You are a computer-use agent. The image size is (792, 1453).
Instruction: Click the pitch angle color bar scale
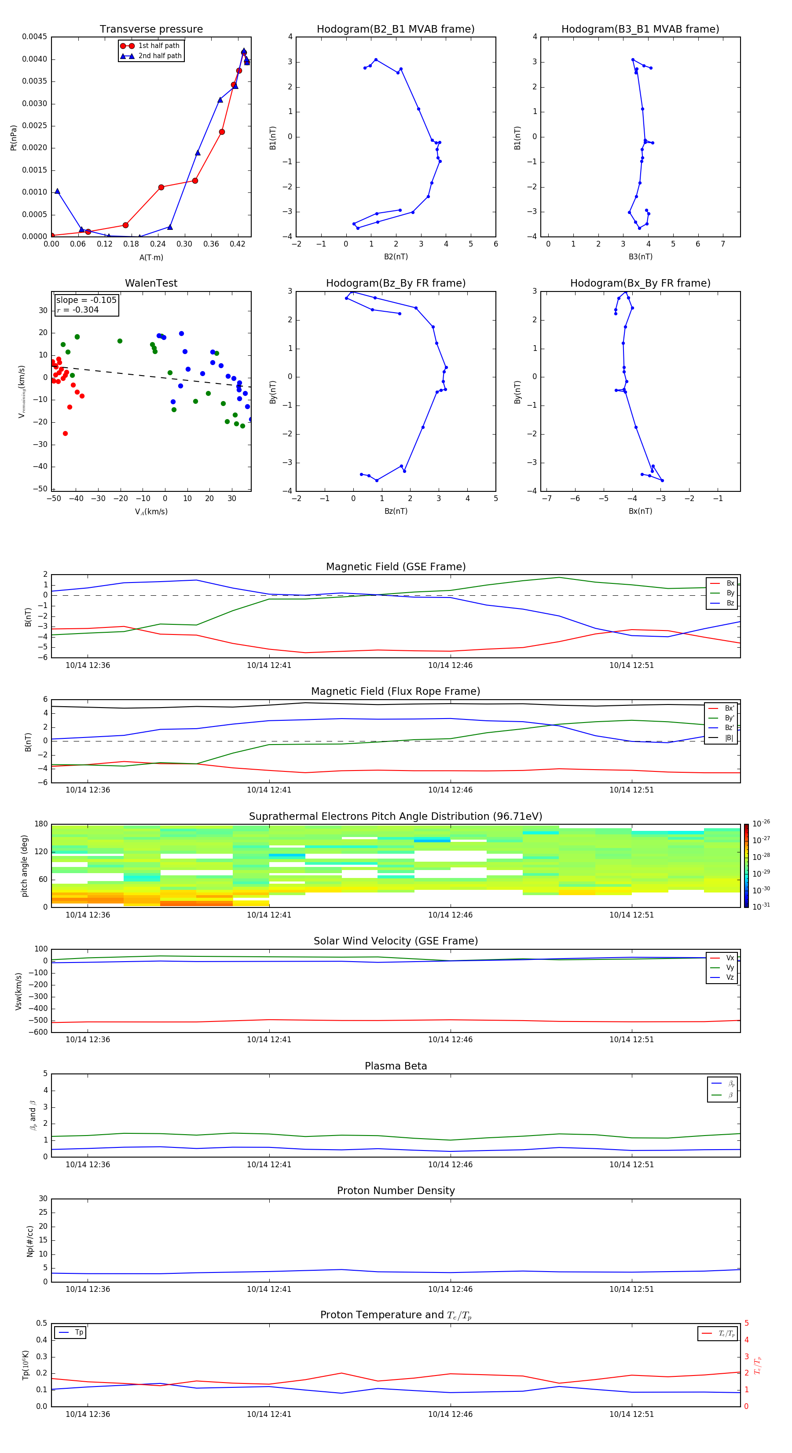tap(746, 866)
